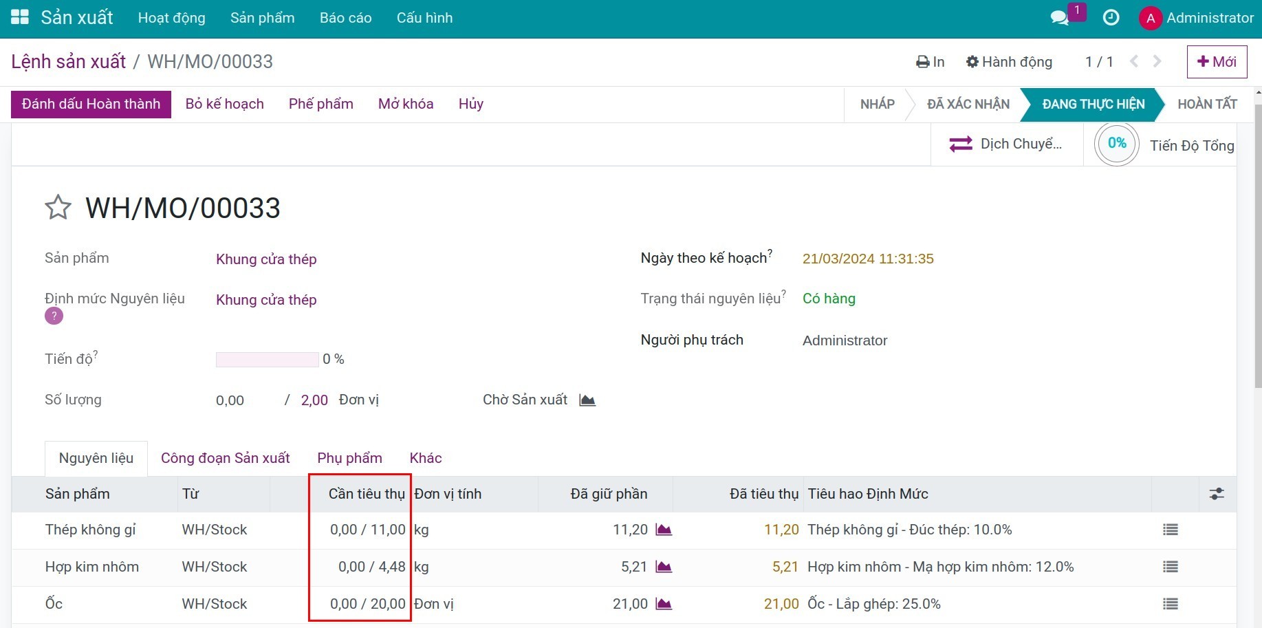Screen dimensions: 1262x628
Task: Click the Tiến độ progress bar
Action: [x=268, y=360]
